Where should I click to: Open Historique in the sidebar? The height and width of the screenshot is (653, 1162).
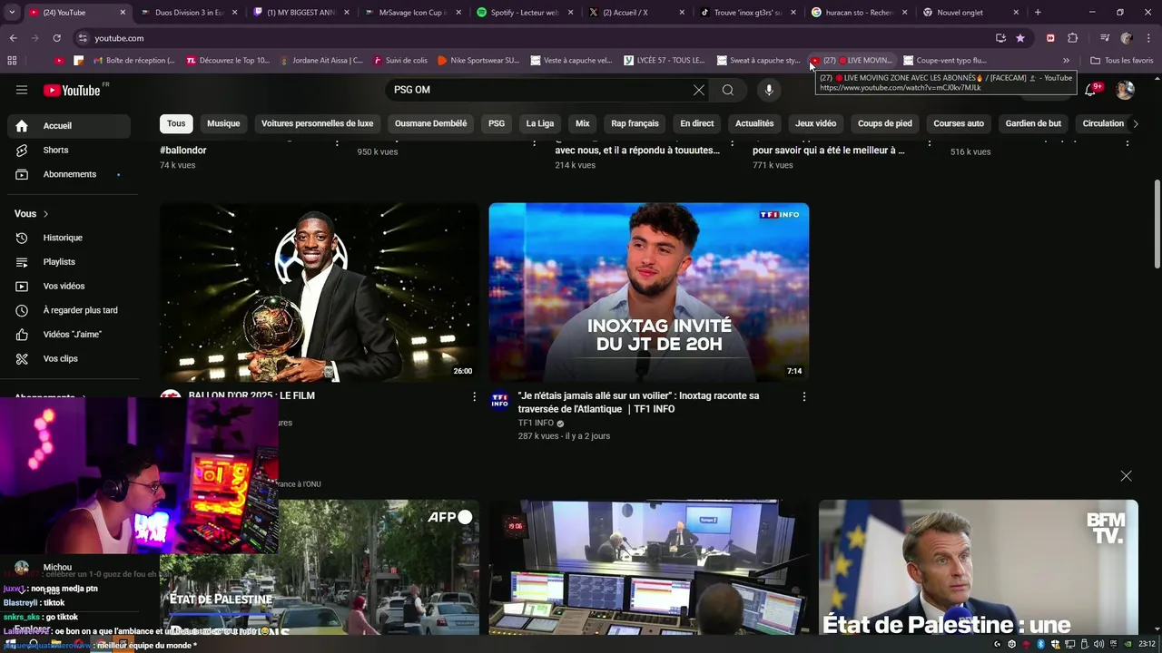69,238
